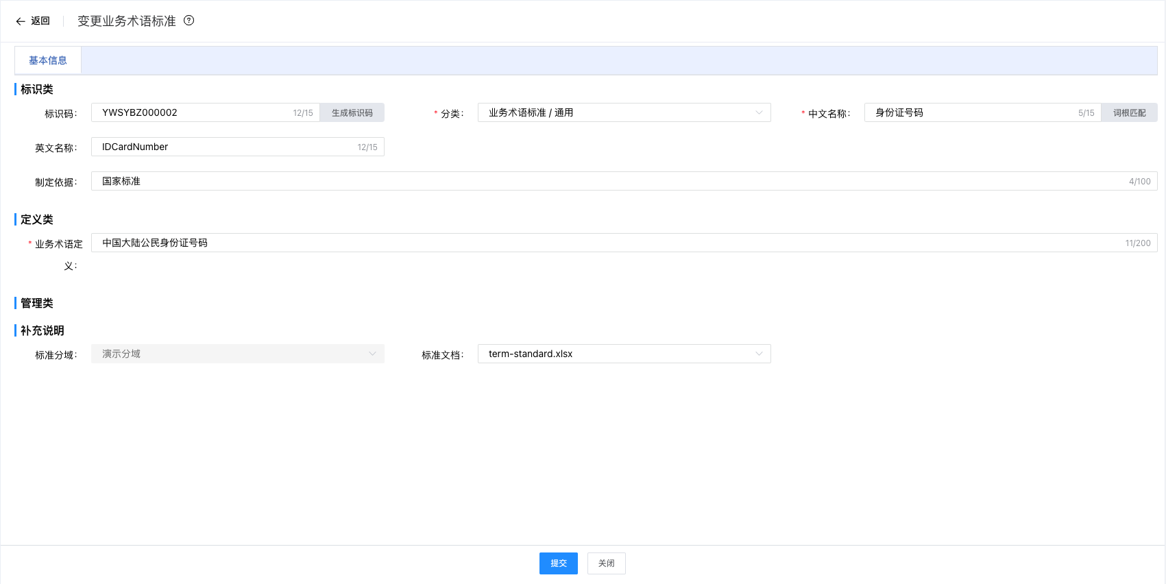Click the 定义类 section heading

click(x=37, y=219)
